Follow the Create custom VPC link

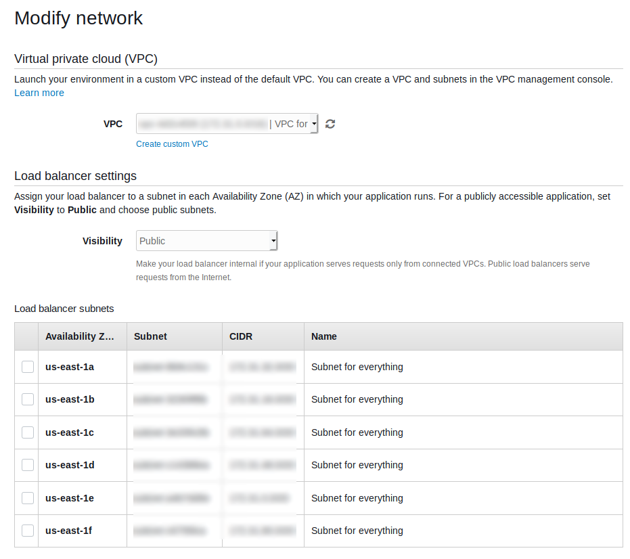tap(172, 144)
